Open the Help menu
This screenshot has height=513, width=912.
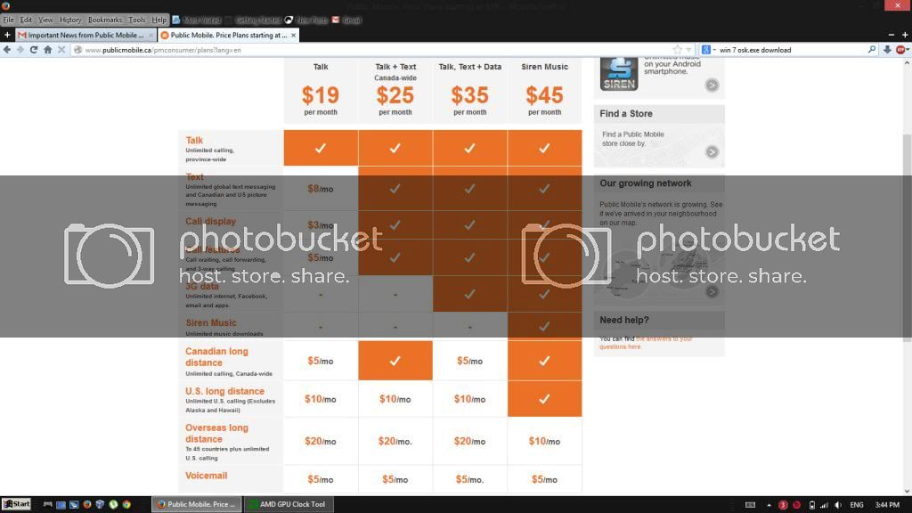pyautogui.click(x=159, y=20)
